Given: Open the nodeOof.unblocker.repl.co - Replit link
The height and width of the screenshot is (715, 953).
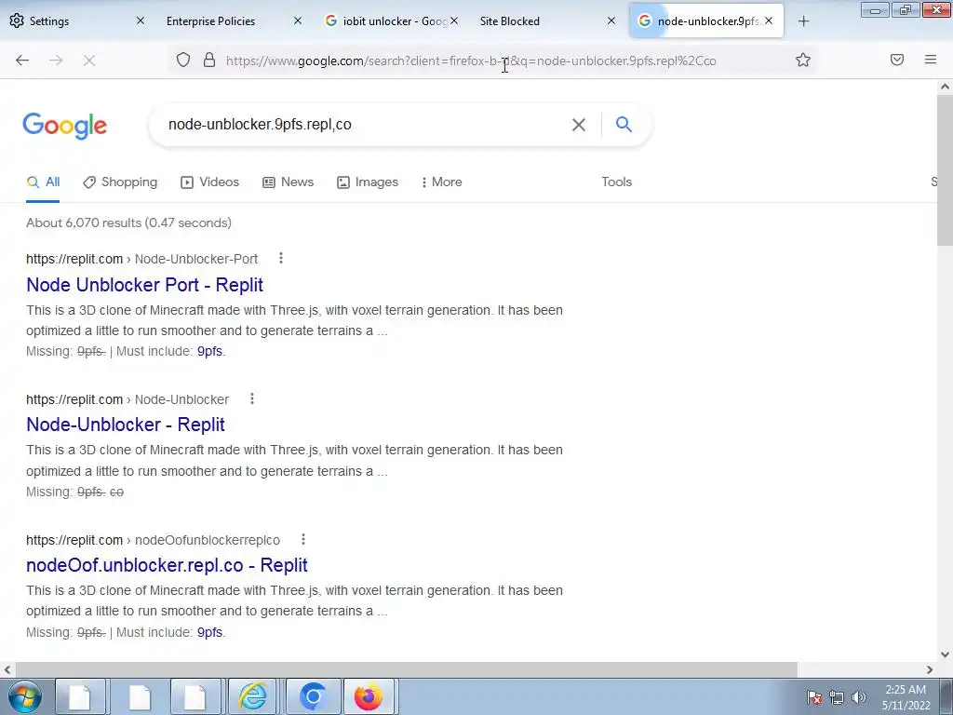Looking at the screenshot, I should [x=167, y=565].
